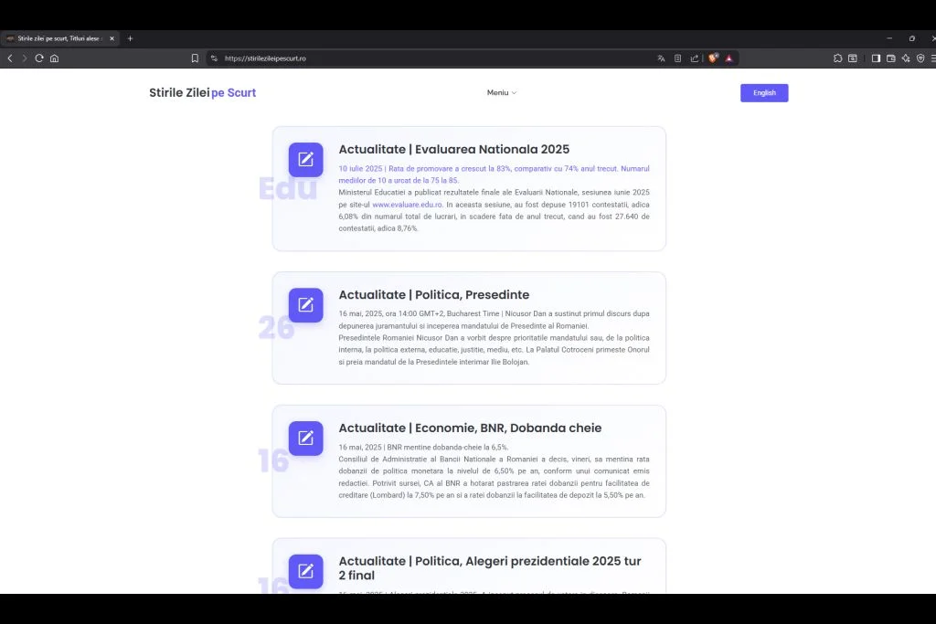This screenshot has height=624, width=936.
Task: Switch language with the English button
Action: tap(764, 93)
